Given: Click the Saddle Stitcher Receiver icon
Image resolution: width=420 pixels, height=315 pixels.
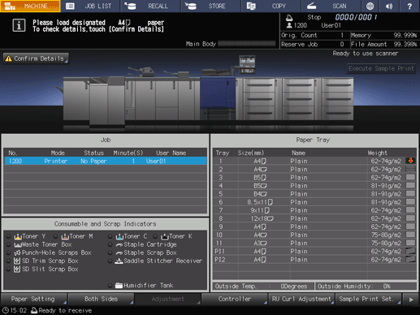Looking at the screenshot, I should [119, 261].
